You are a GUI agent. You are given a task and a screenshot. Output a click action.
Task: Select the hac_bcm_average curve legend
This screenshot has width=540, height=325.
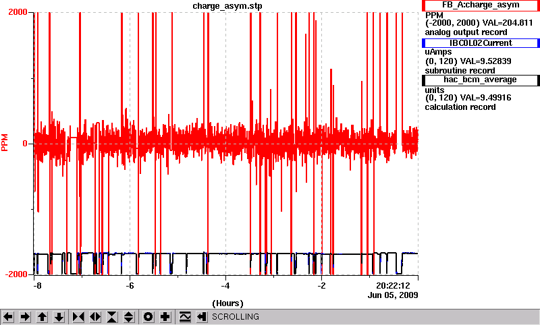pyautogui.click(x=481, y=80)
